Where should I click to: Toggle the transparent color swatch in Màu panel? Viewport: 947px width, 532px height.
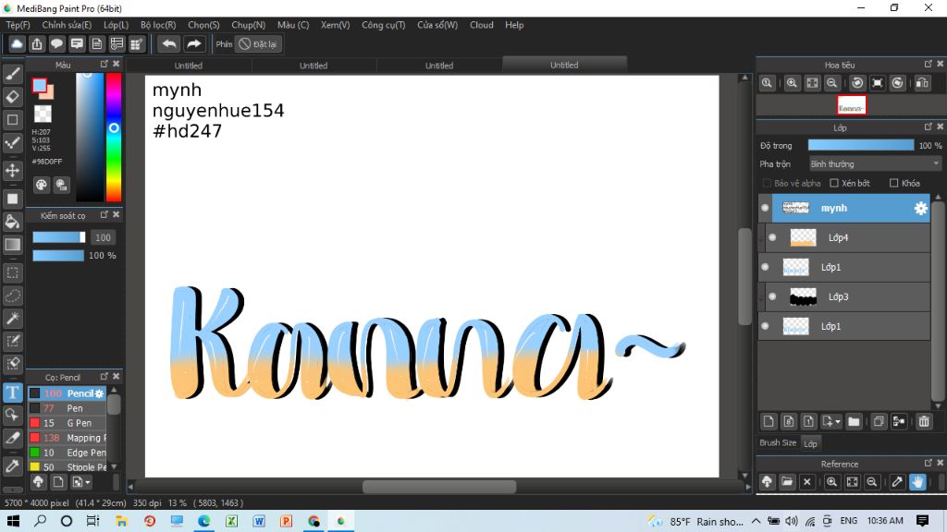pyautogui.click(x=43, y=114)
